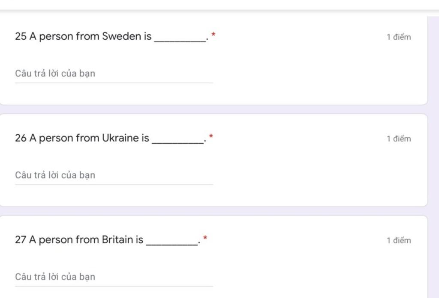The image size is (439, 298).
Task: Select the answer input for the Britain question
Action: click(114, 277)
